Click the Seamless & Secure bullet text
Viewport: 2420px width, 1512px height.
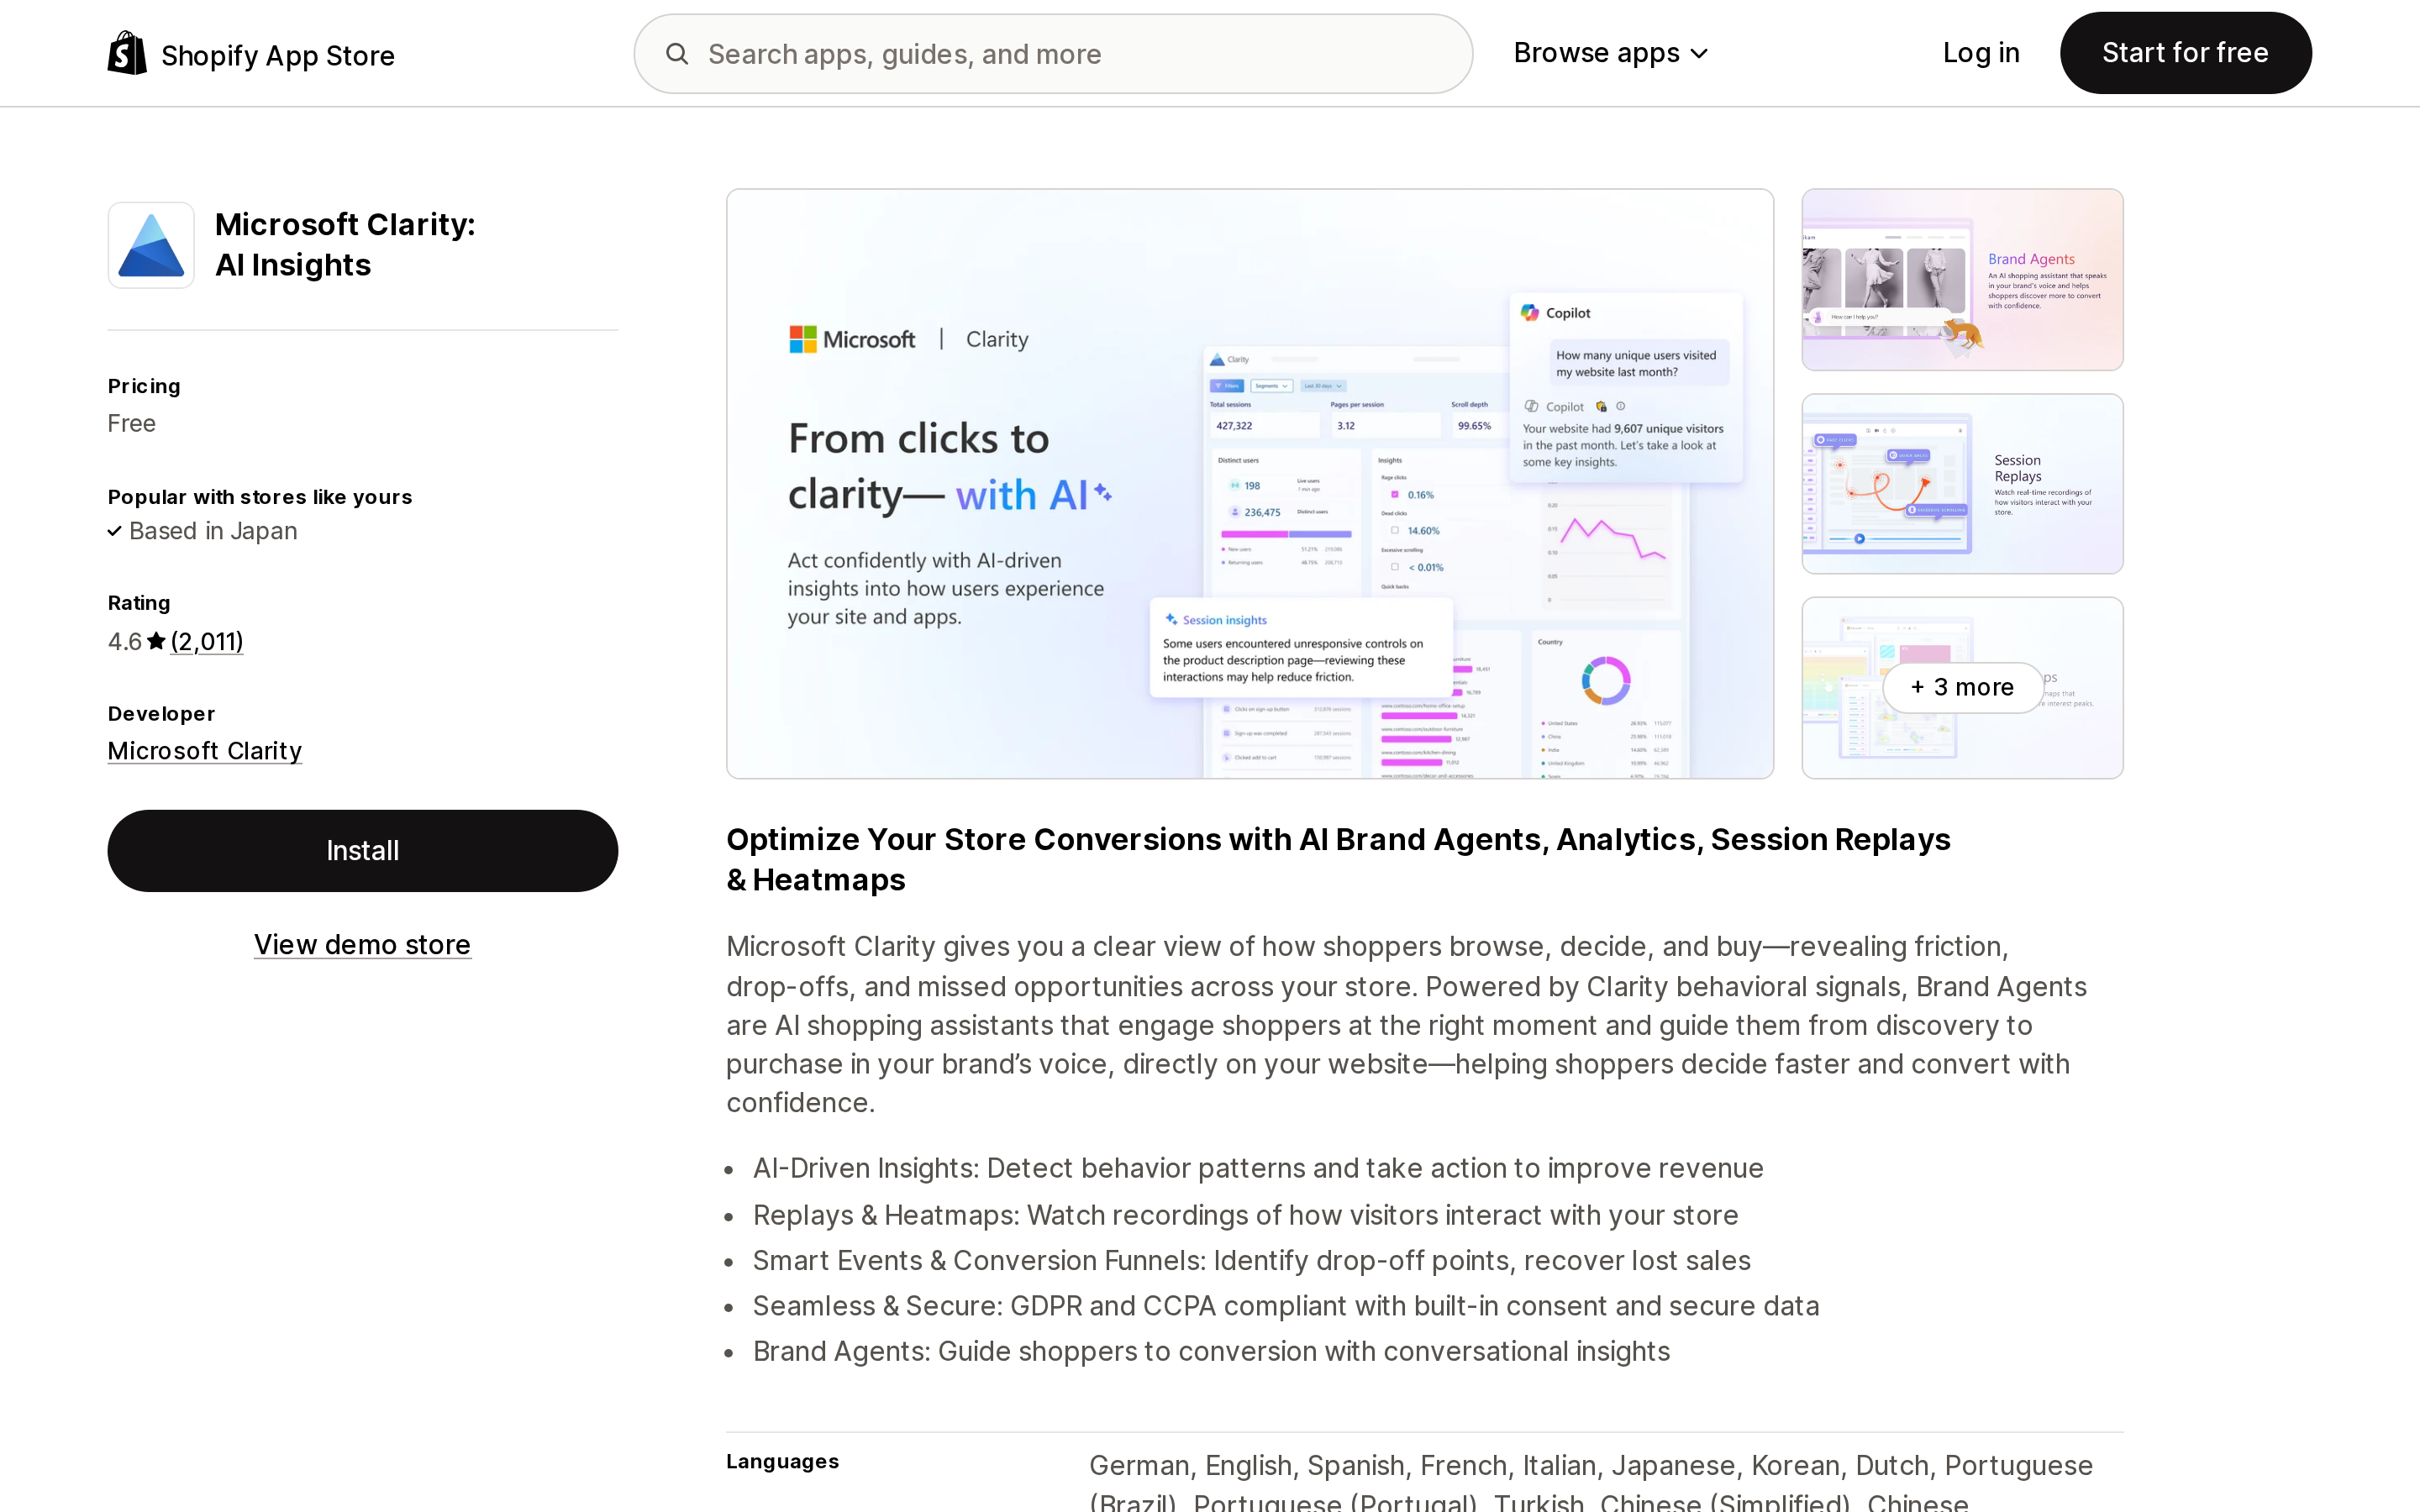coord(1286,1306)
